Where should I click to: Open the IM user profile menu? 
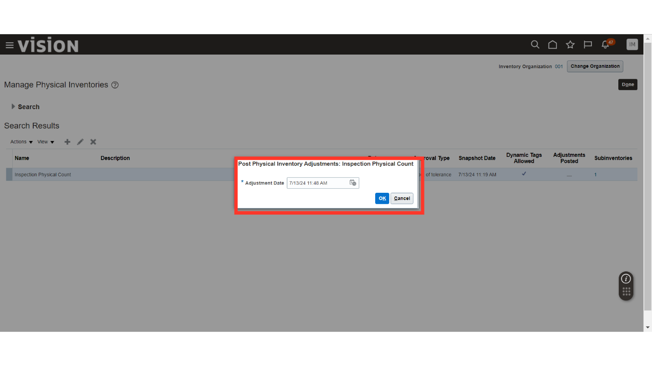(x=632, y=44)
